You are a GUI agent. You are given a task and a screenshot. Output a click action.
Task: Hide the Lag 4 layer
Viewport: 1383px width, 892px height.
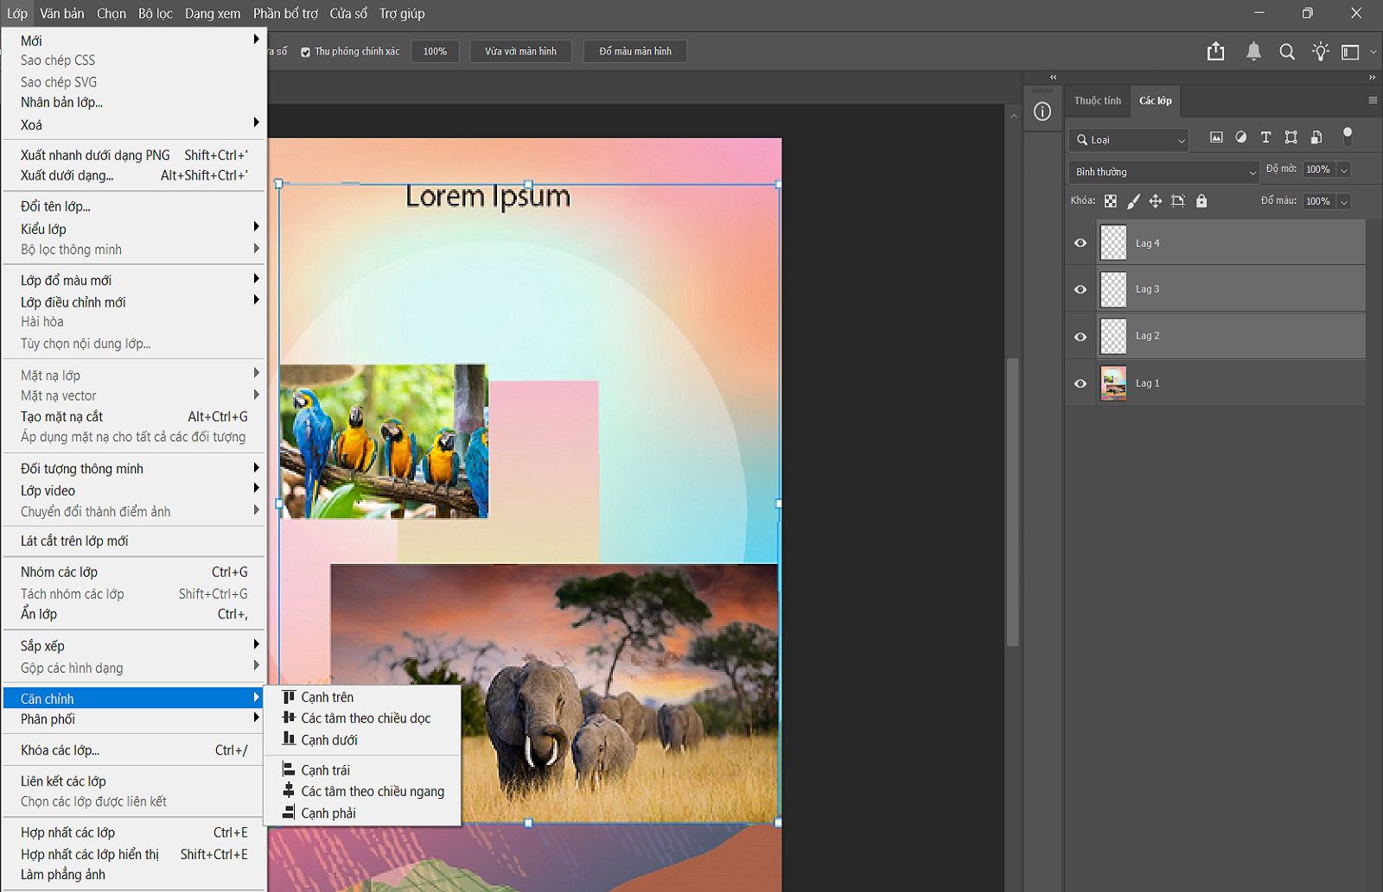[1080, 244]
